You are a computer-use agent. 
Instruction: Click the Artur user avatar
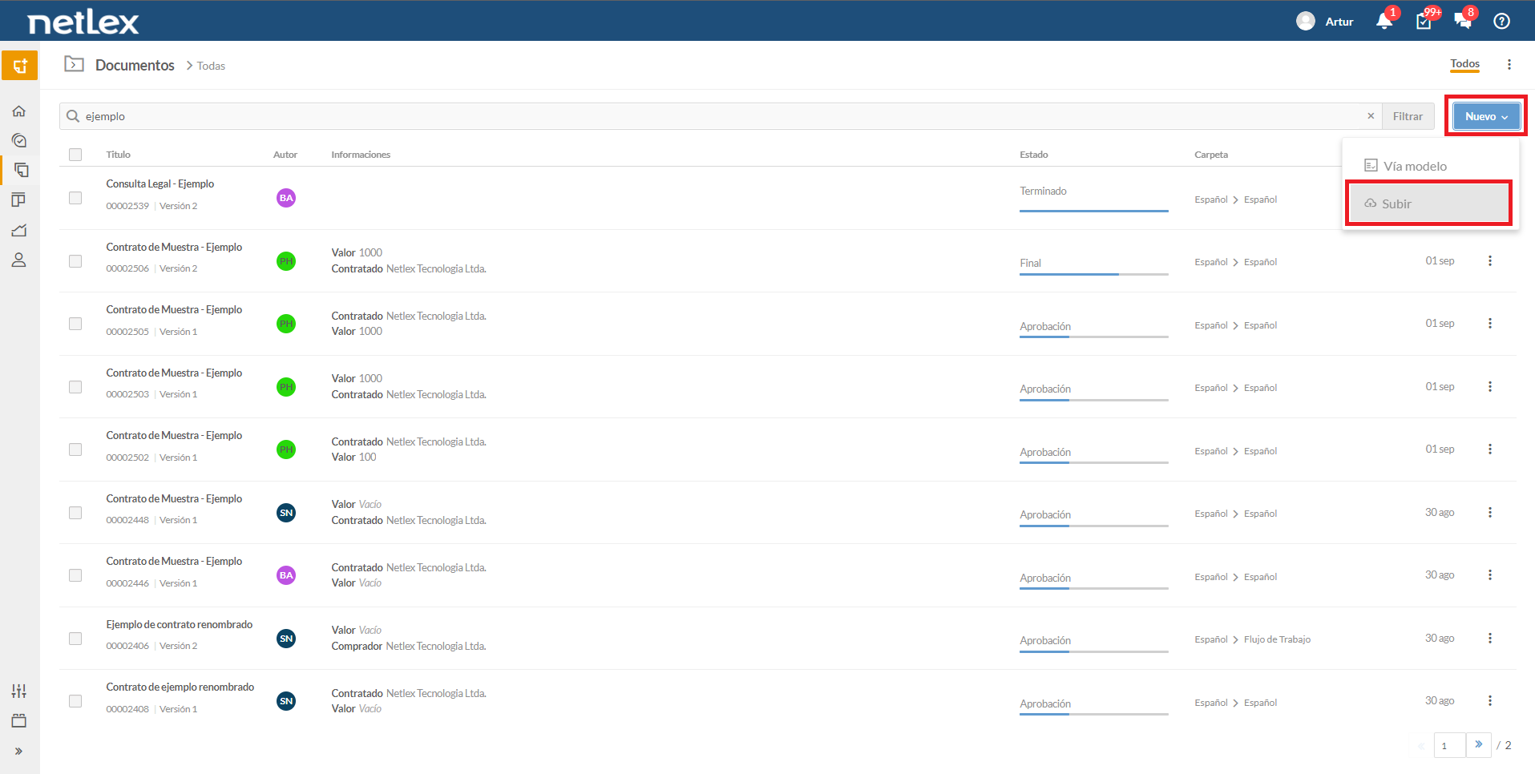(x=1306, y=21)
